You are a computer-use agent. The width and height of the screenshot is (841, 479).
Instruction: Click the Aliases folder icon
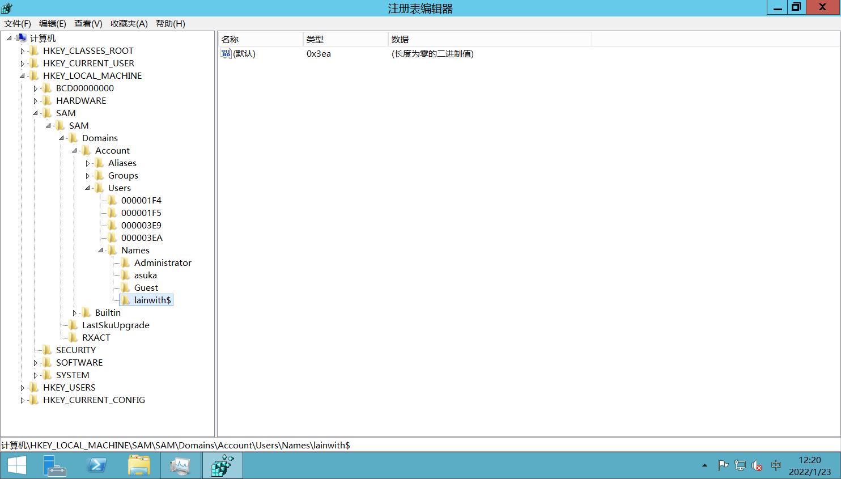coord(100,163)
